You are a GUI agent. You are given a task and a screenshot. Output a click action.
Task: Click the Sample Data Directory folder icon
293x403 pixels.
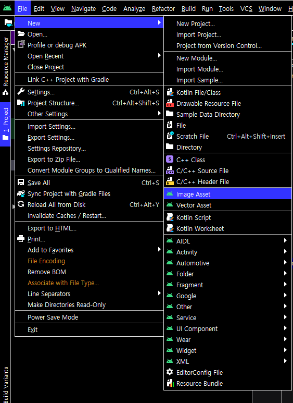(170, 114)
